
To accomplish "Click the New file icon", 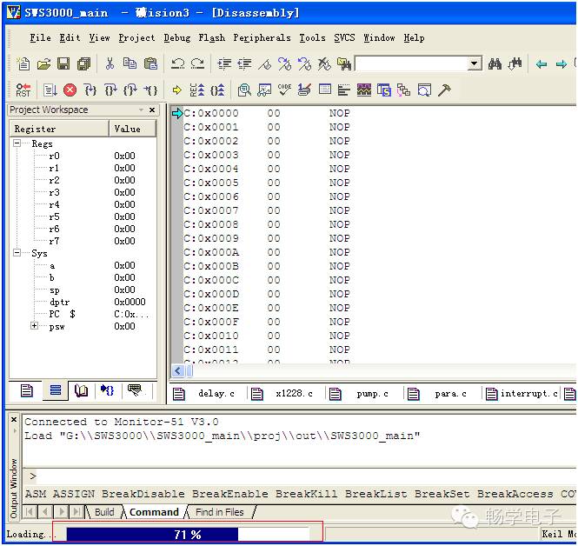I will pyautogui.click(x=23, y=63).
